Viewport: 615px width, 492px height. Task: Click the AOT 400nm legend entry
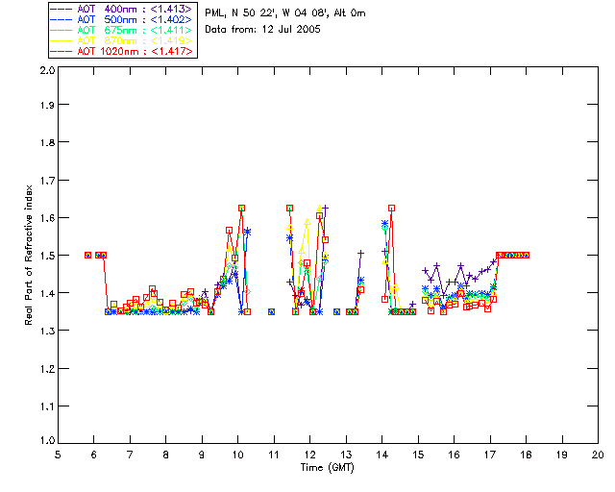(122, 9)
